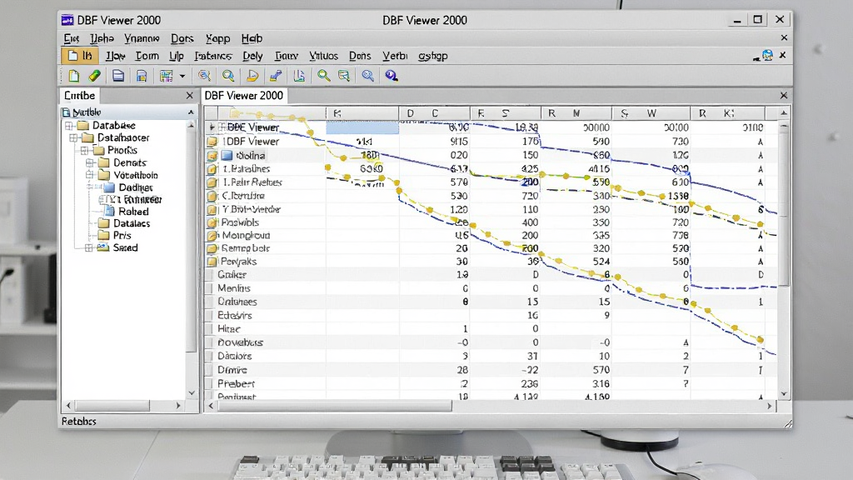This screenshot has width=853, height=480.
Task: Expand the 'Votatiboin' tree node
Action: tap(90, 175)
